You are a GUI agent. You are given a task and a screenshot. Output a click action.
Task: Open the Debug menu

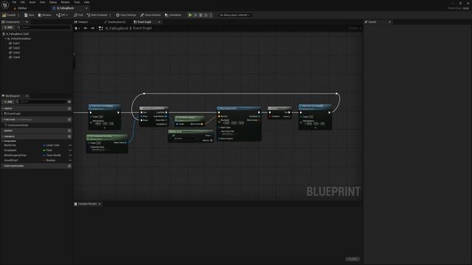pos(53,2)
